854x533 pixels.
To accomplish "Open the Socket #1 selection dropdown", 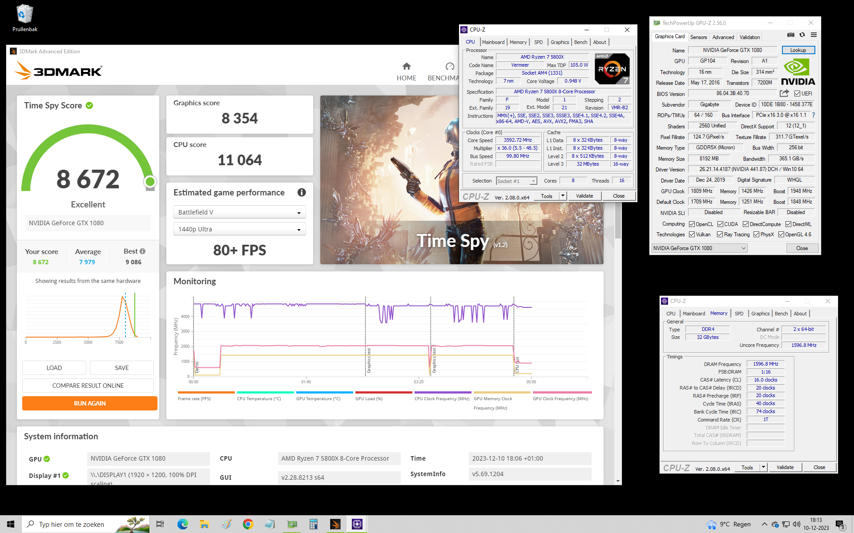I will 516,181.
